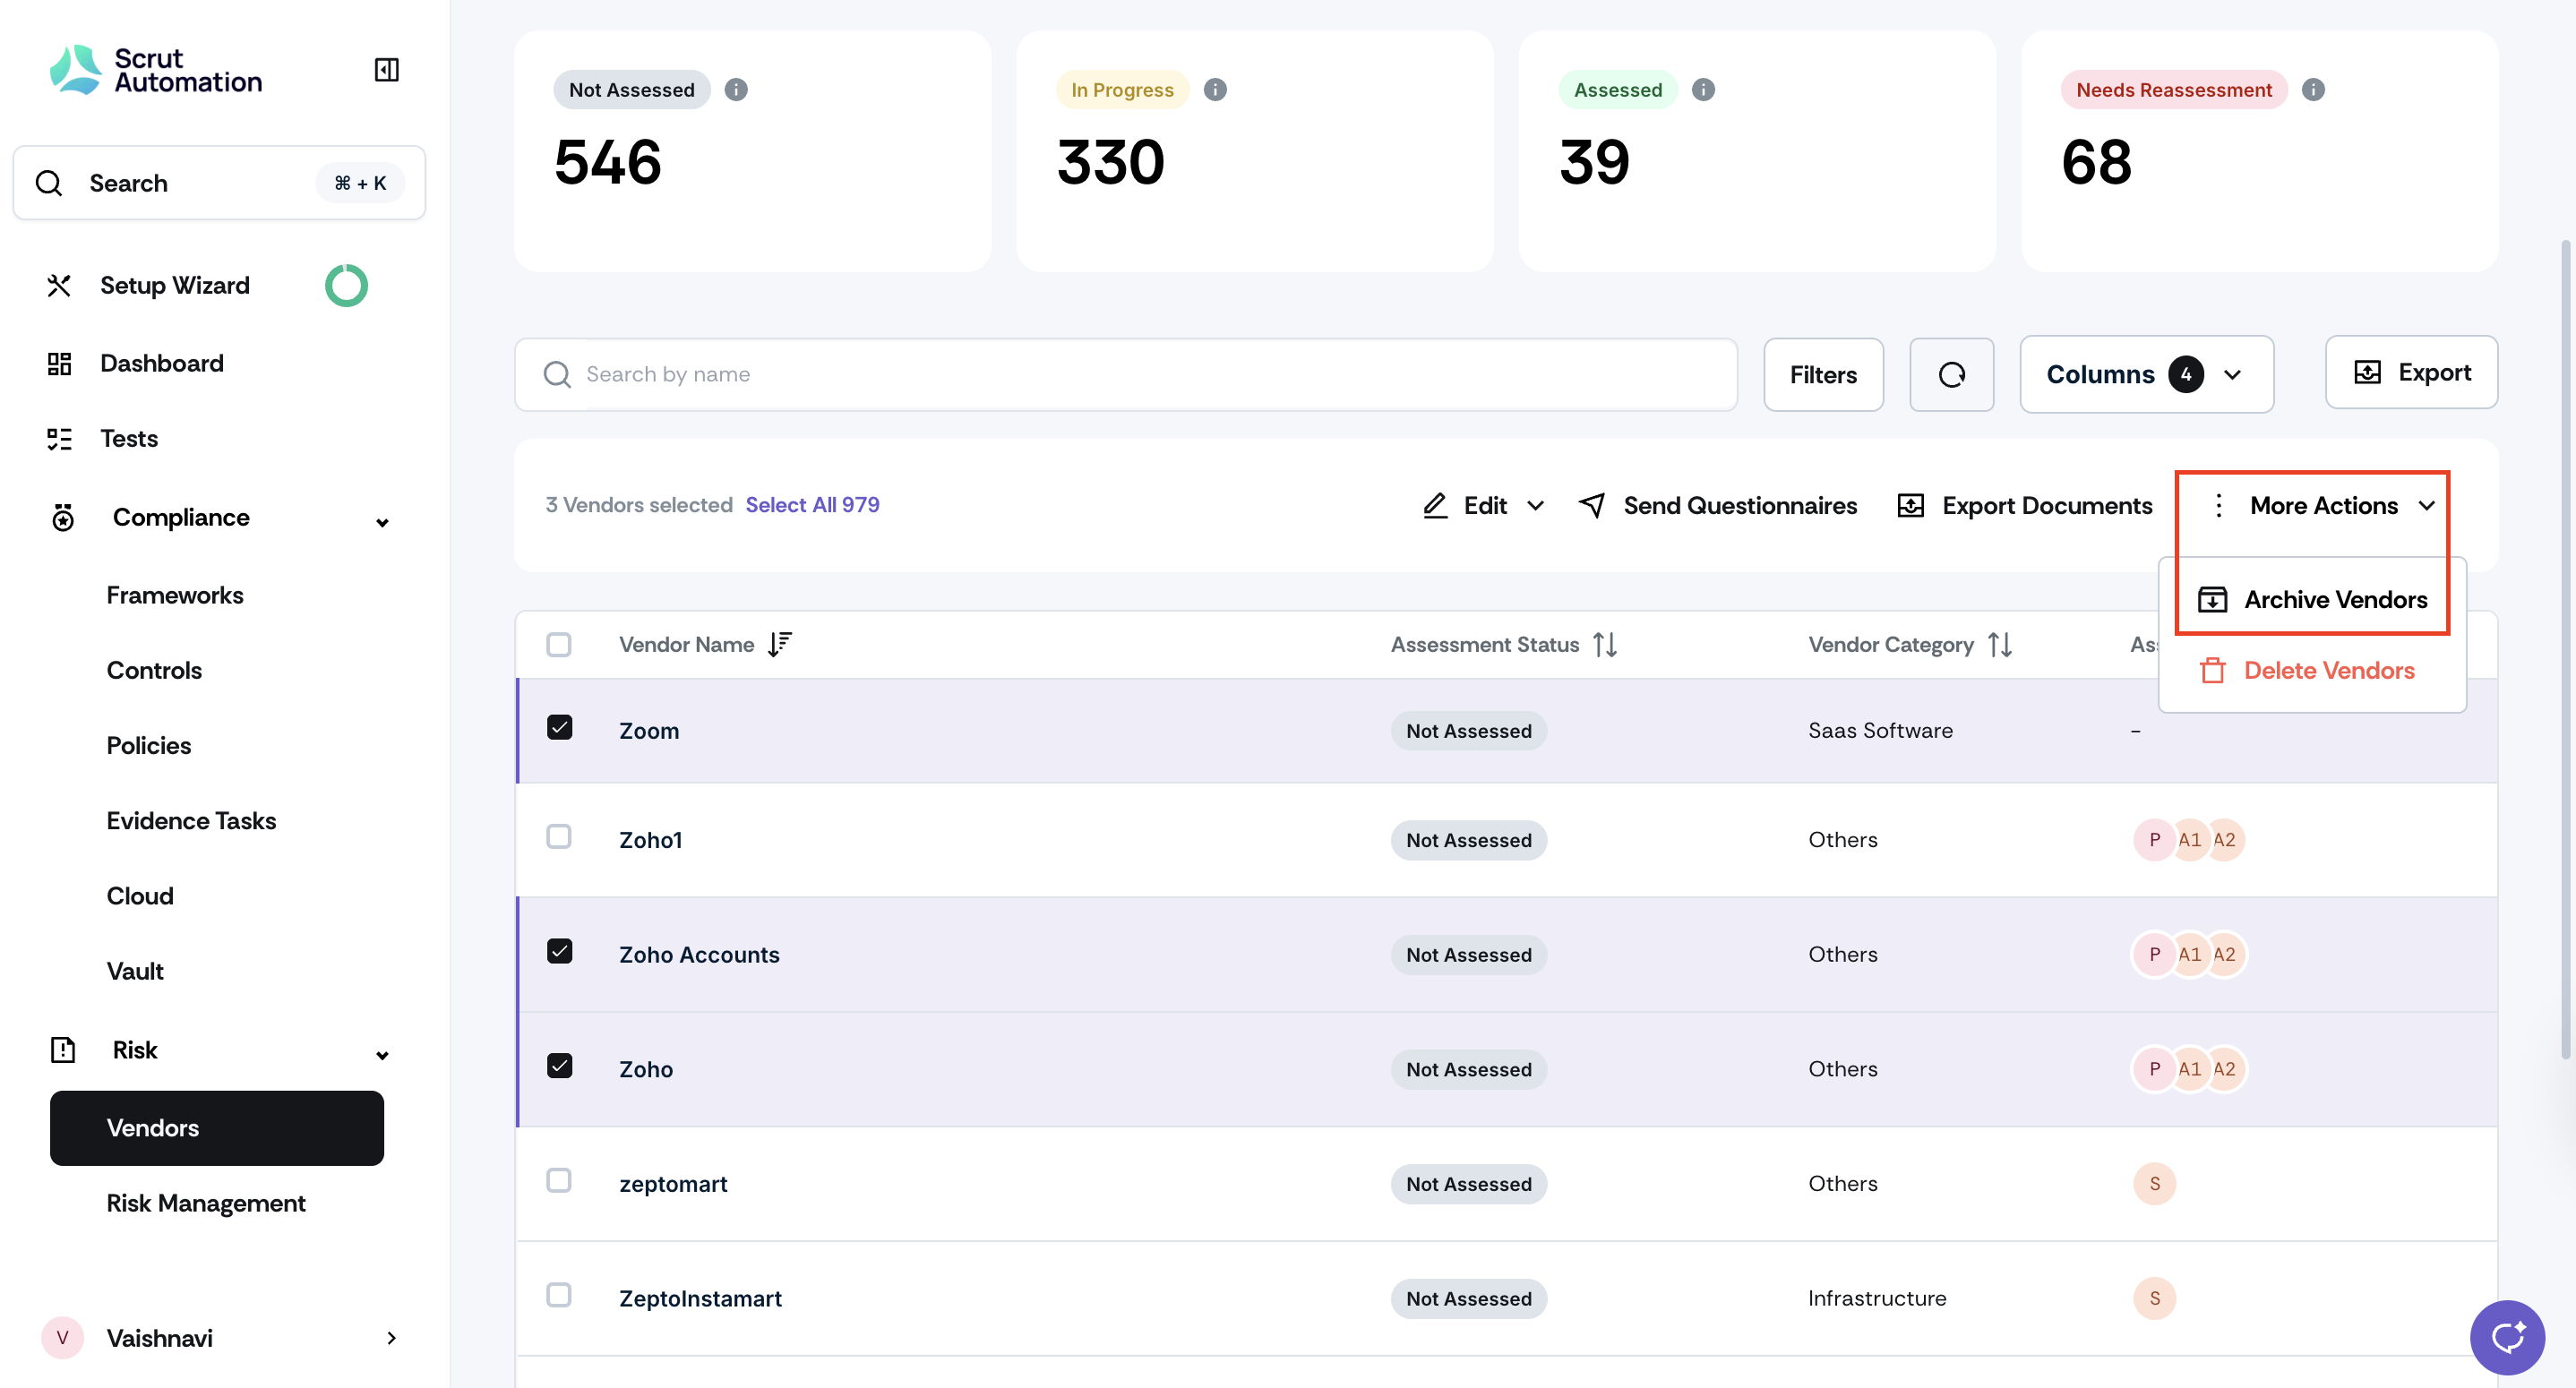Expand the Edit dropdown
Viewport: 2576px width, 1388px height.
coord(1483,505)
